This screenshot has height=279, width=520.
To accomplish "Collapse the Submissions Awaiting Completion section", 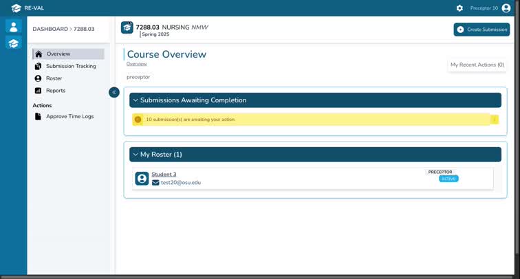I will click(x=136, y=100).
